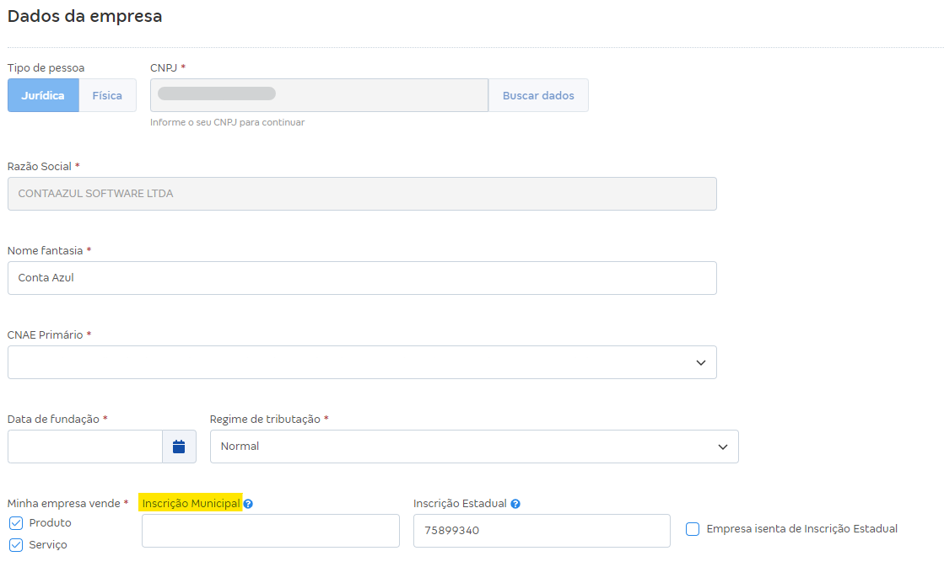Expand the CNAE Primário dropdown
The image size is (944, 567).
pos(362,362)
